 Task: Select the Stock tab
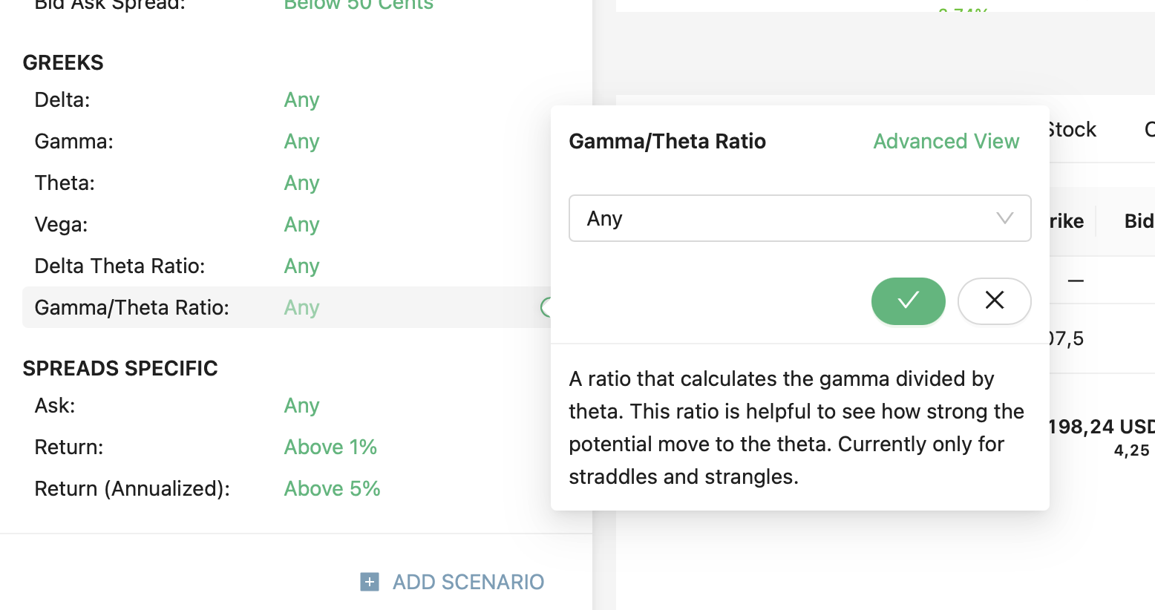click(1072, 130)
